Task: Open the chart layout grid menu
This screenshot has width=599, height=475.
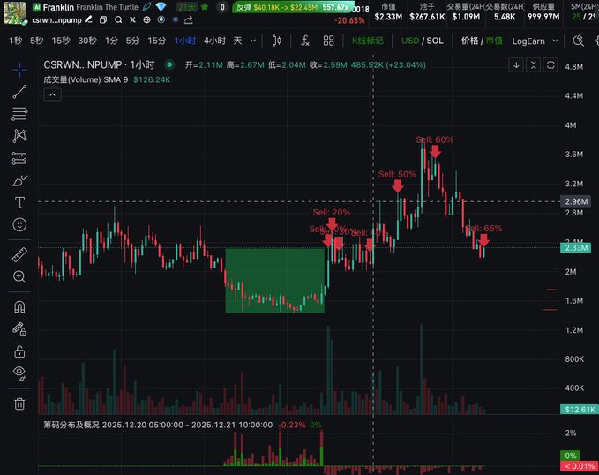Action: [x=328, y=41]
